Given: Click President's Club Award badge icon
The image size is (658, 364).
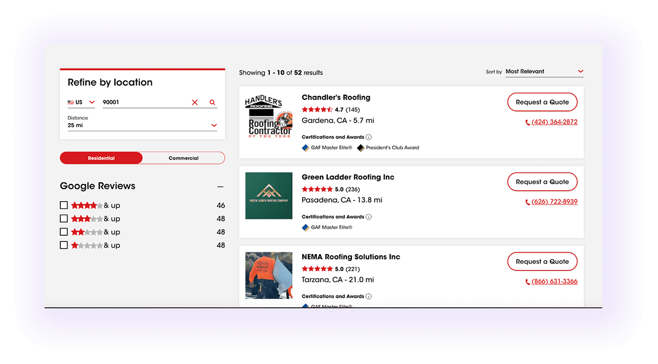Looking at the screenshot, I should [x=360, y=148].
